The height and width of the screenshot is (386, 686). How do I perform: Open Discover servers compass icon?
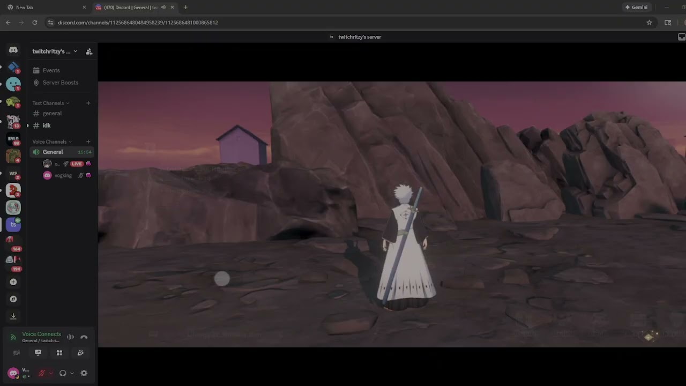13,299
